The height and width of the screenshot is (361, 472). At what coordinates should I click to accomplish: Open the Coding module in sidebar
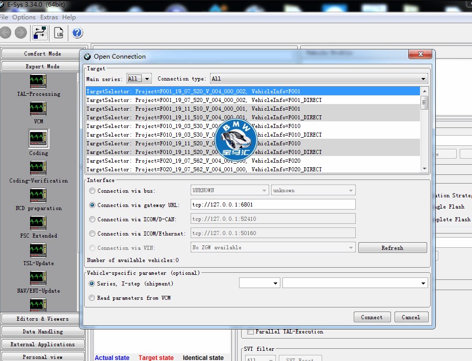[x=38, y=138]
